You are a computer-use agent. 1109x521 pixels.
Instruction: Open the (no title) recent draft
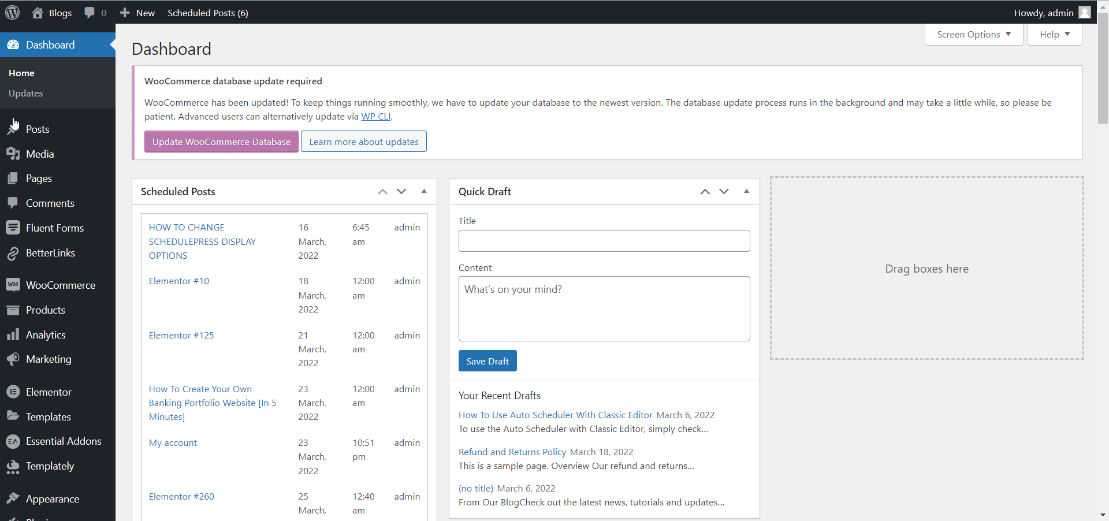476,488
